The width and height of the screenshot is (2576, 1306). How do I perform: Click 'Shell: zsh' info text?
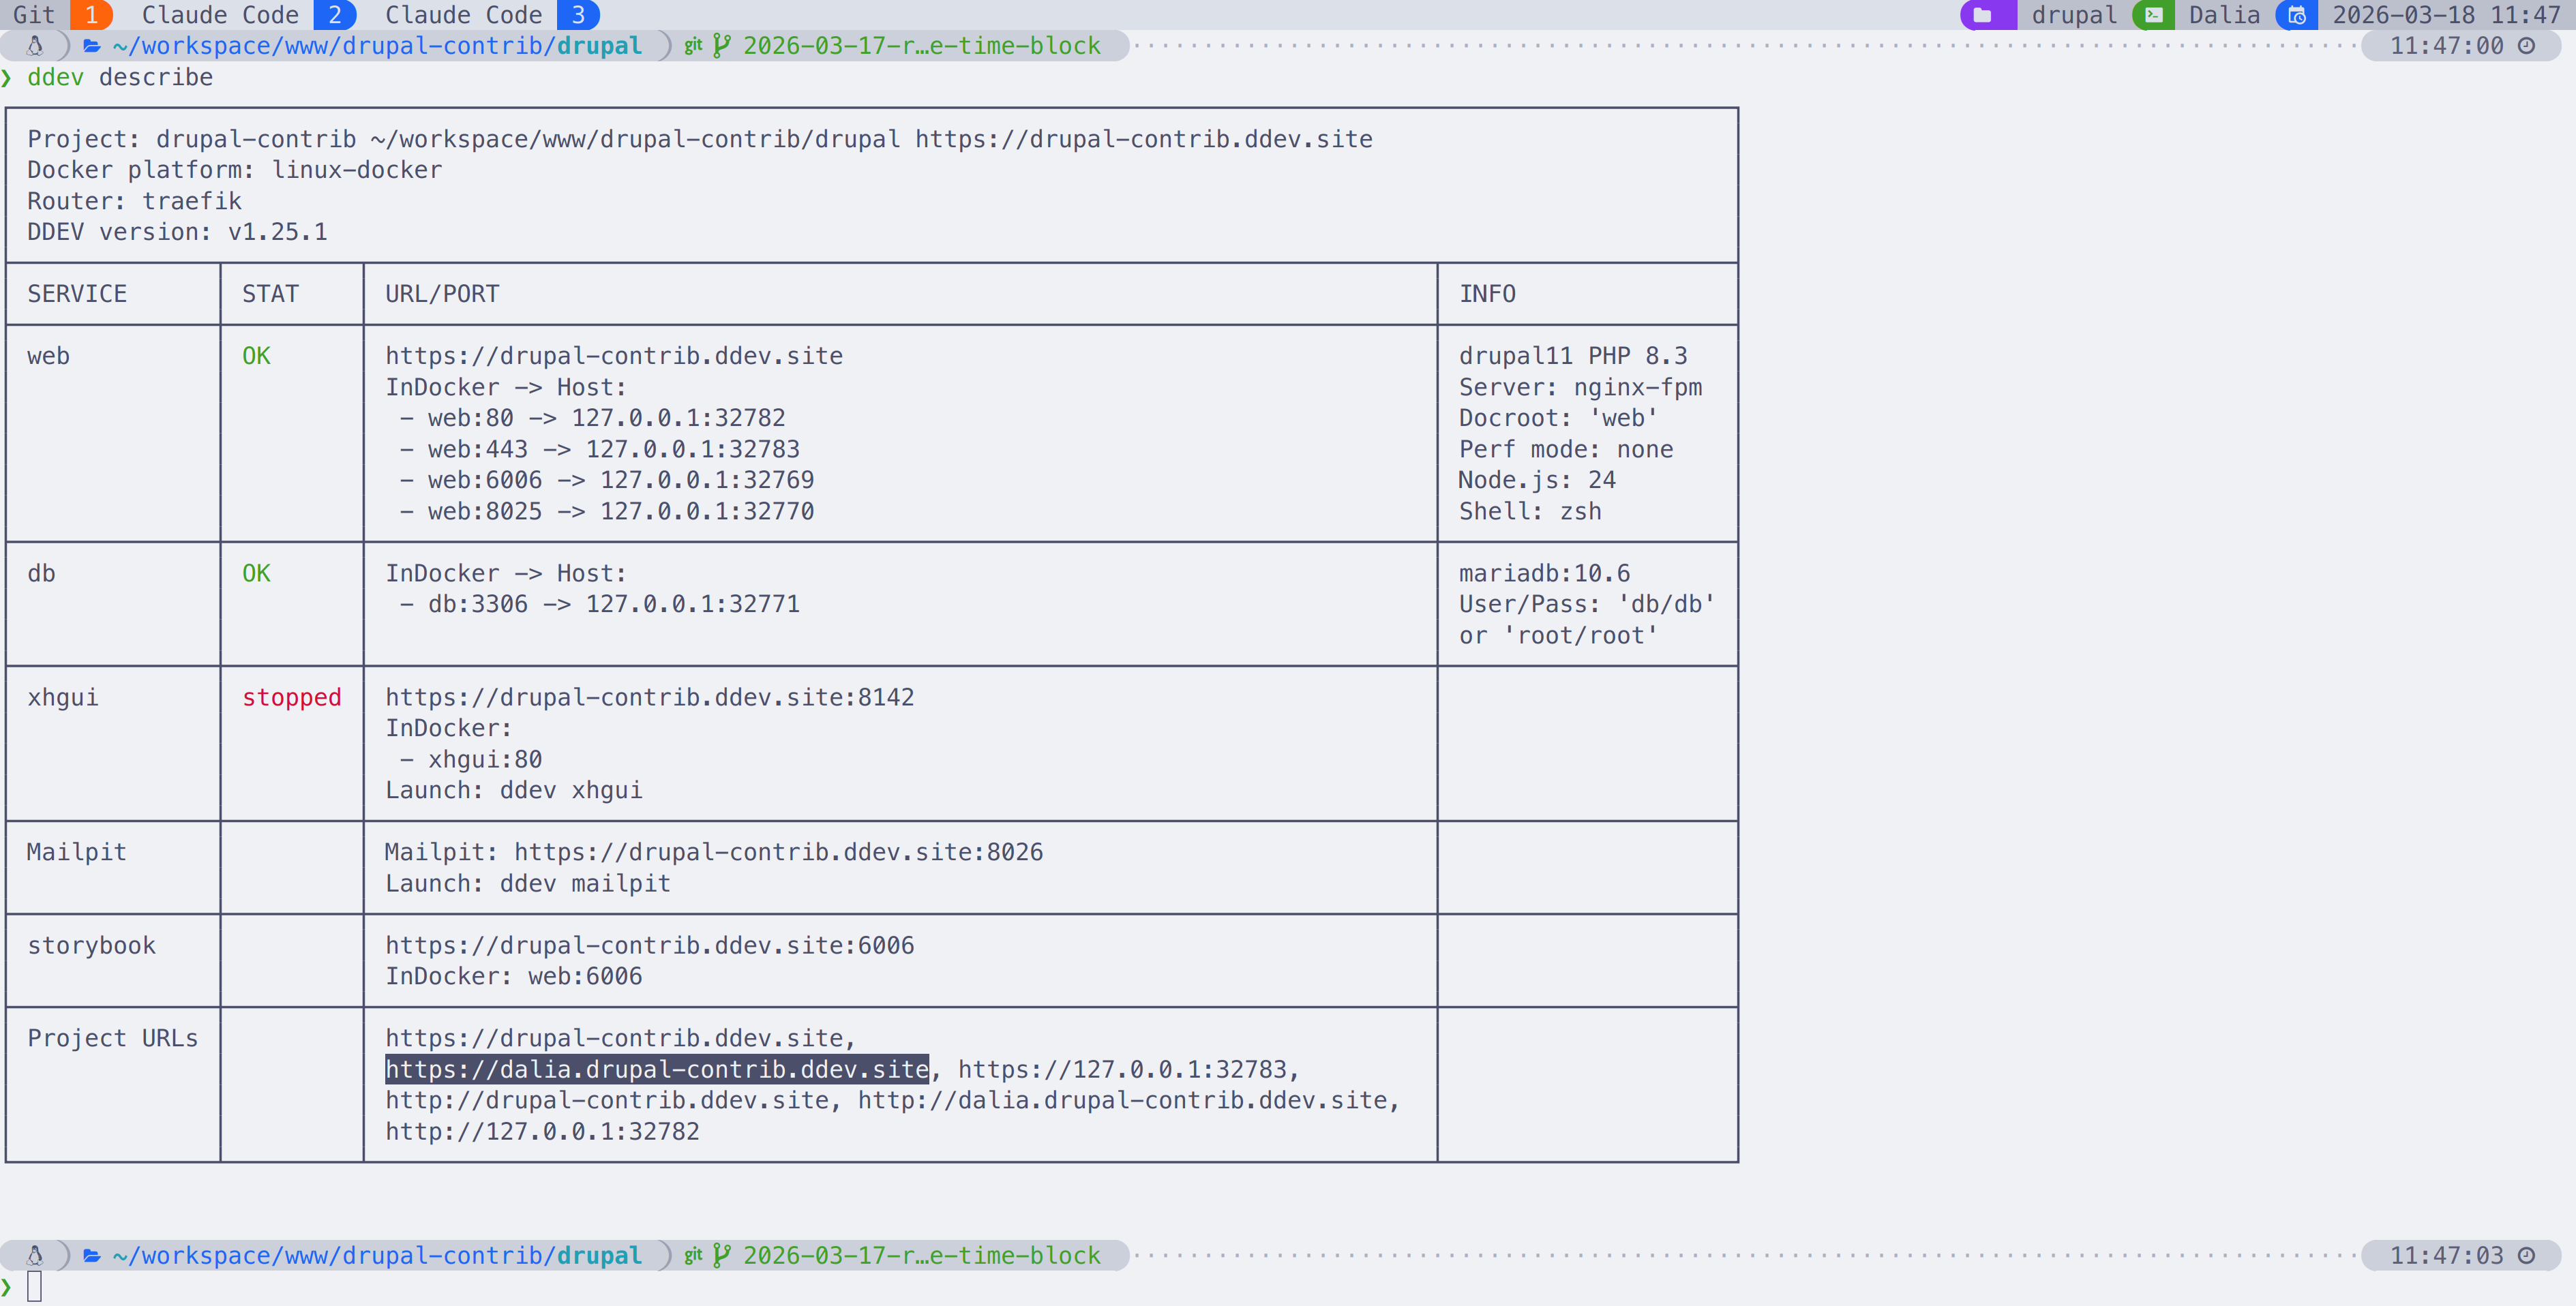pyautogui.click(x=1529, y=511)
